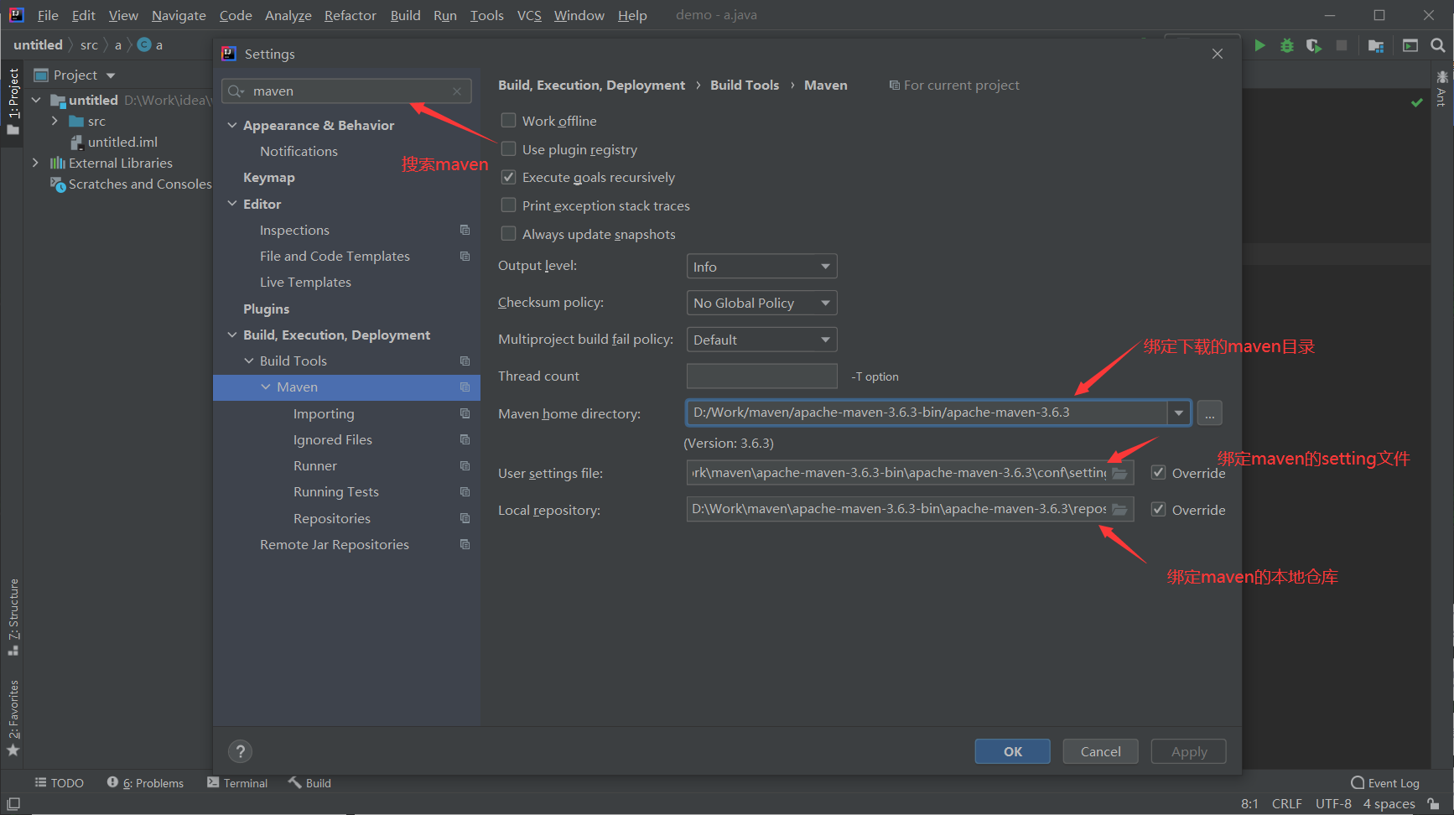Image resolution: width=1454 pixels, height=815 pixels.
Task: Click the UTF-8 encoding in status bar
Action: tap(1333, 803)
